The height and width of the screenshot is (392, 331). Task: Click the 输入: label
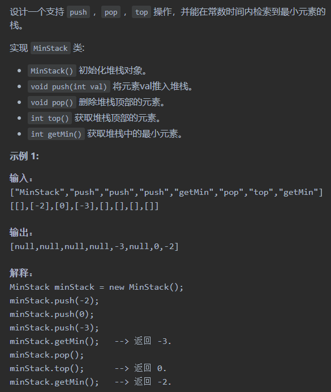pyautogui.click(x=21, y=178)
